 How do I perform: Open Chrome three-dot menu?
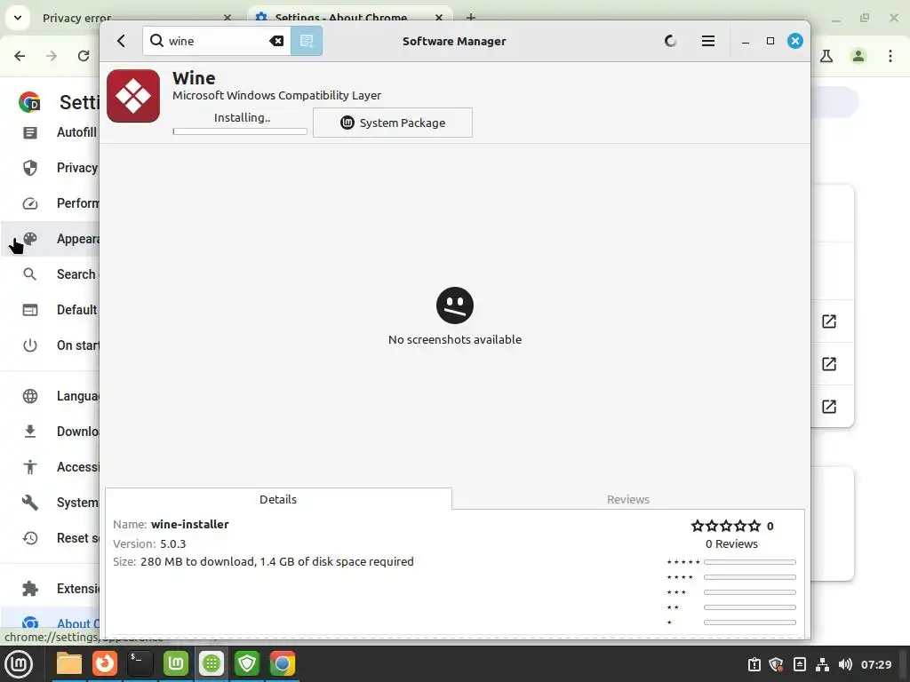(890, 56)
